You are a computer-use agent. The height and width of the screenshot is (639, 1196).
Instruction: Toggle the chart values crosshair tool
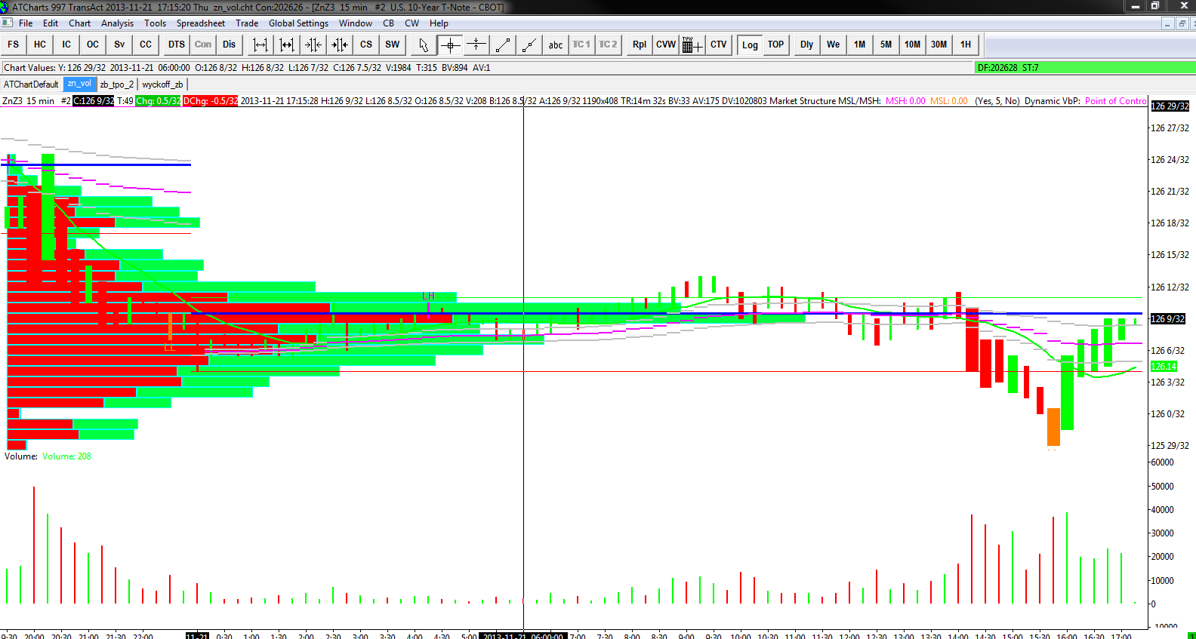450,45
